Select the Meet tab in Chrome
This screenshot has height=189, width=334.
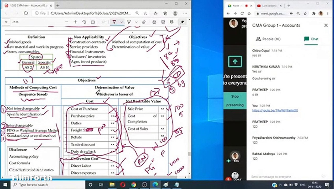click(x=239, y=6)
